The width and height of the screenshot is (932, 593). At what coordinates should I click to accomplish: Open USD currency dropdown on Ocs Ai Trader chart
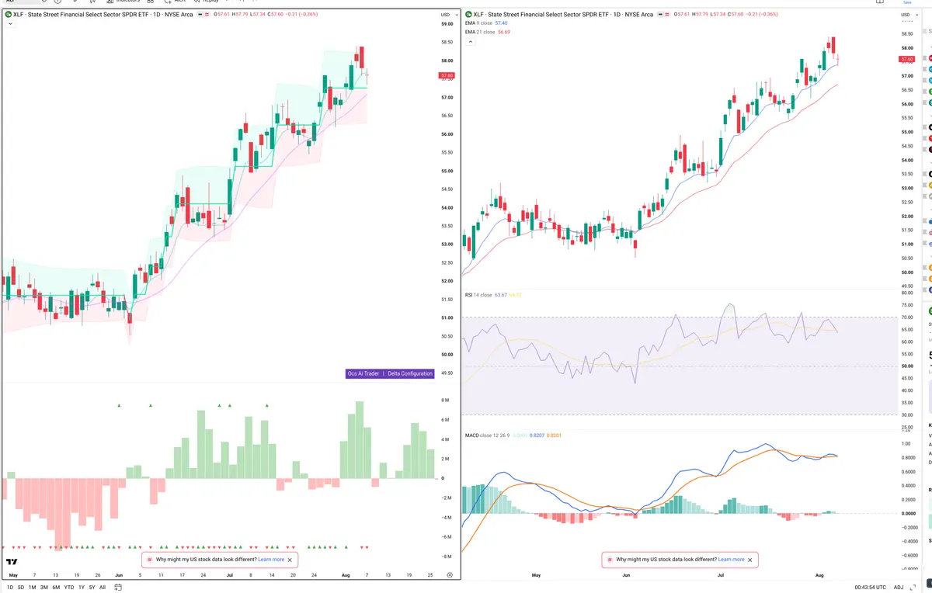447,15
